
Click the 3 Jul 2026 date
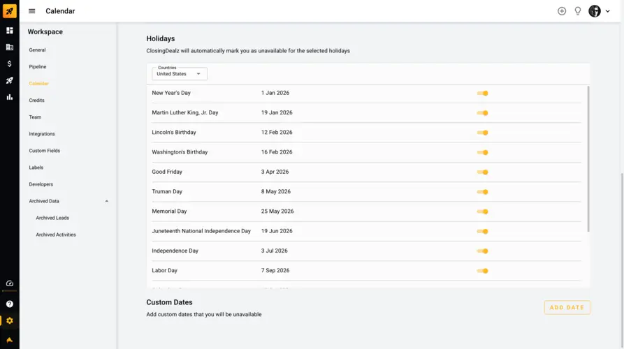pyautogui.click(x=274, y=251)
